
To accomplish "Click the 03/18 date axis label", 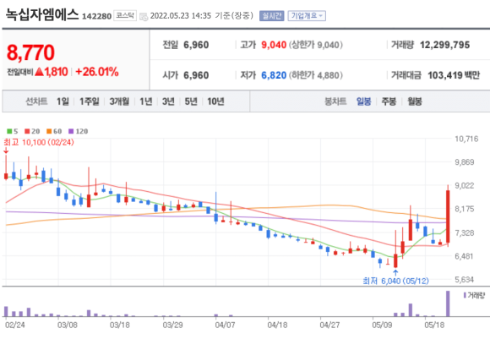I will [120, 325].
